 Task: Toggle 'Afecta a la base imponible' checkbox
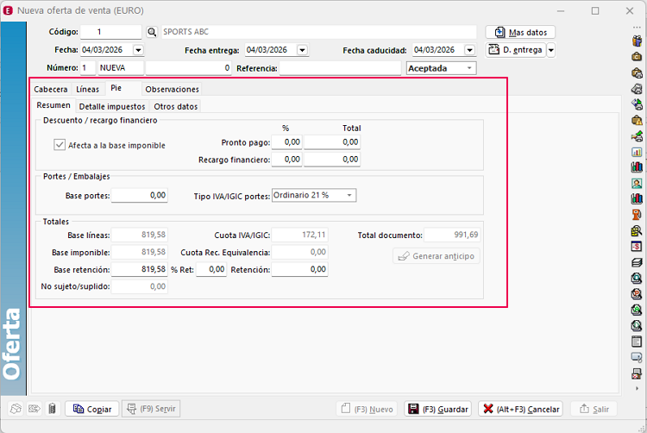tap(60, 145)
